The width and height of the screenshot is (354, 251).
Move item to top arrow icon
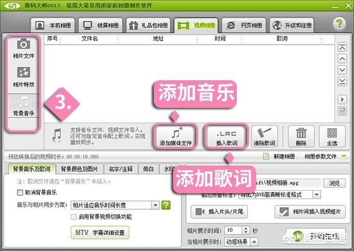pyautogui.click(x=342, y=48)
